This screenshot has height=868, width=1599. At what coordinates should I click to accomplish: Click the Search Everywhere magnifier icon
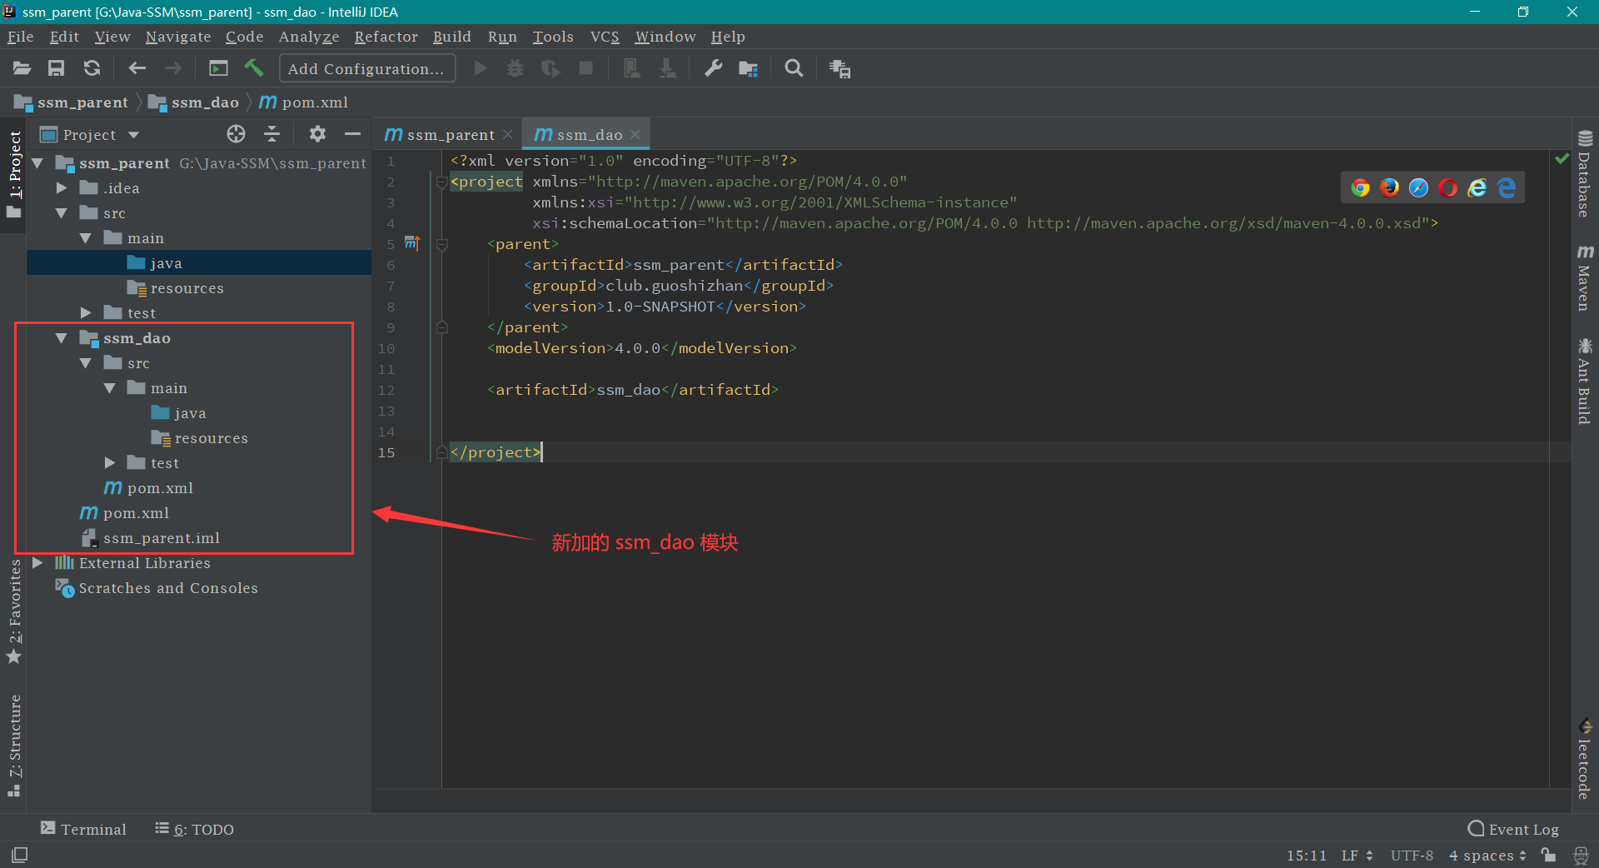point(794,68)
